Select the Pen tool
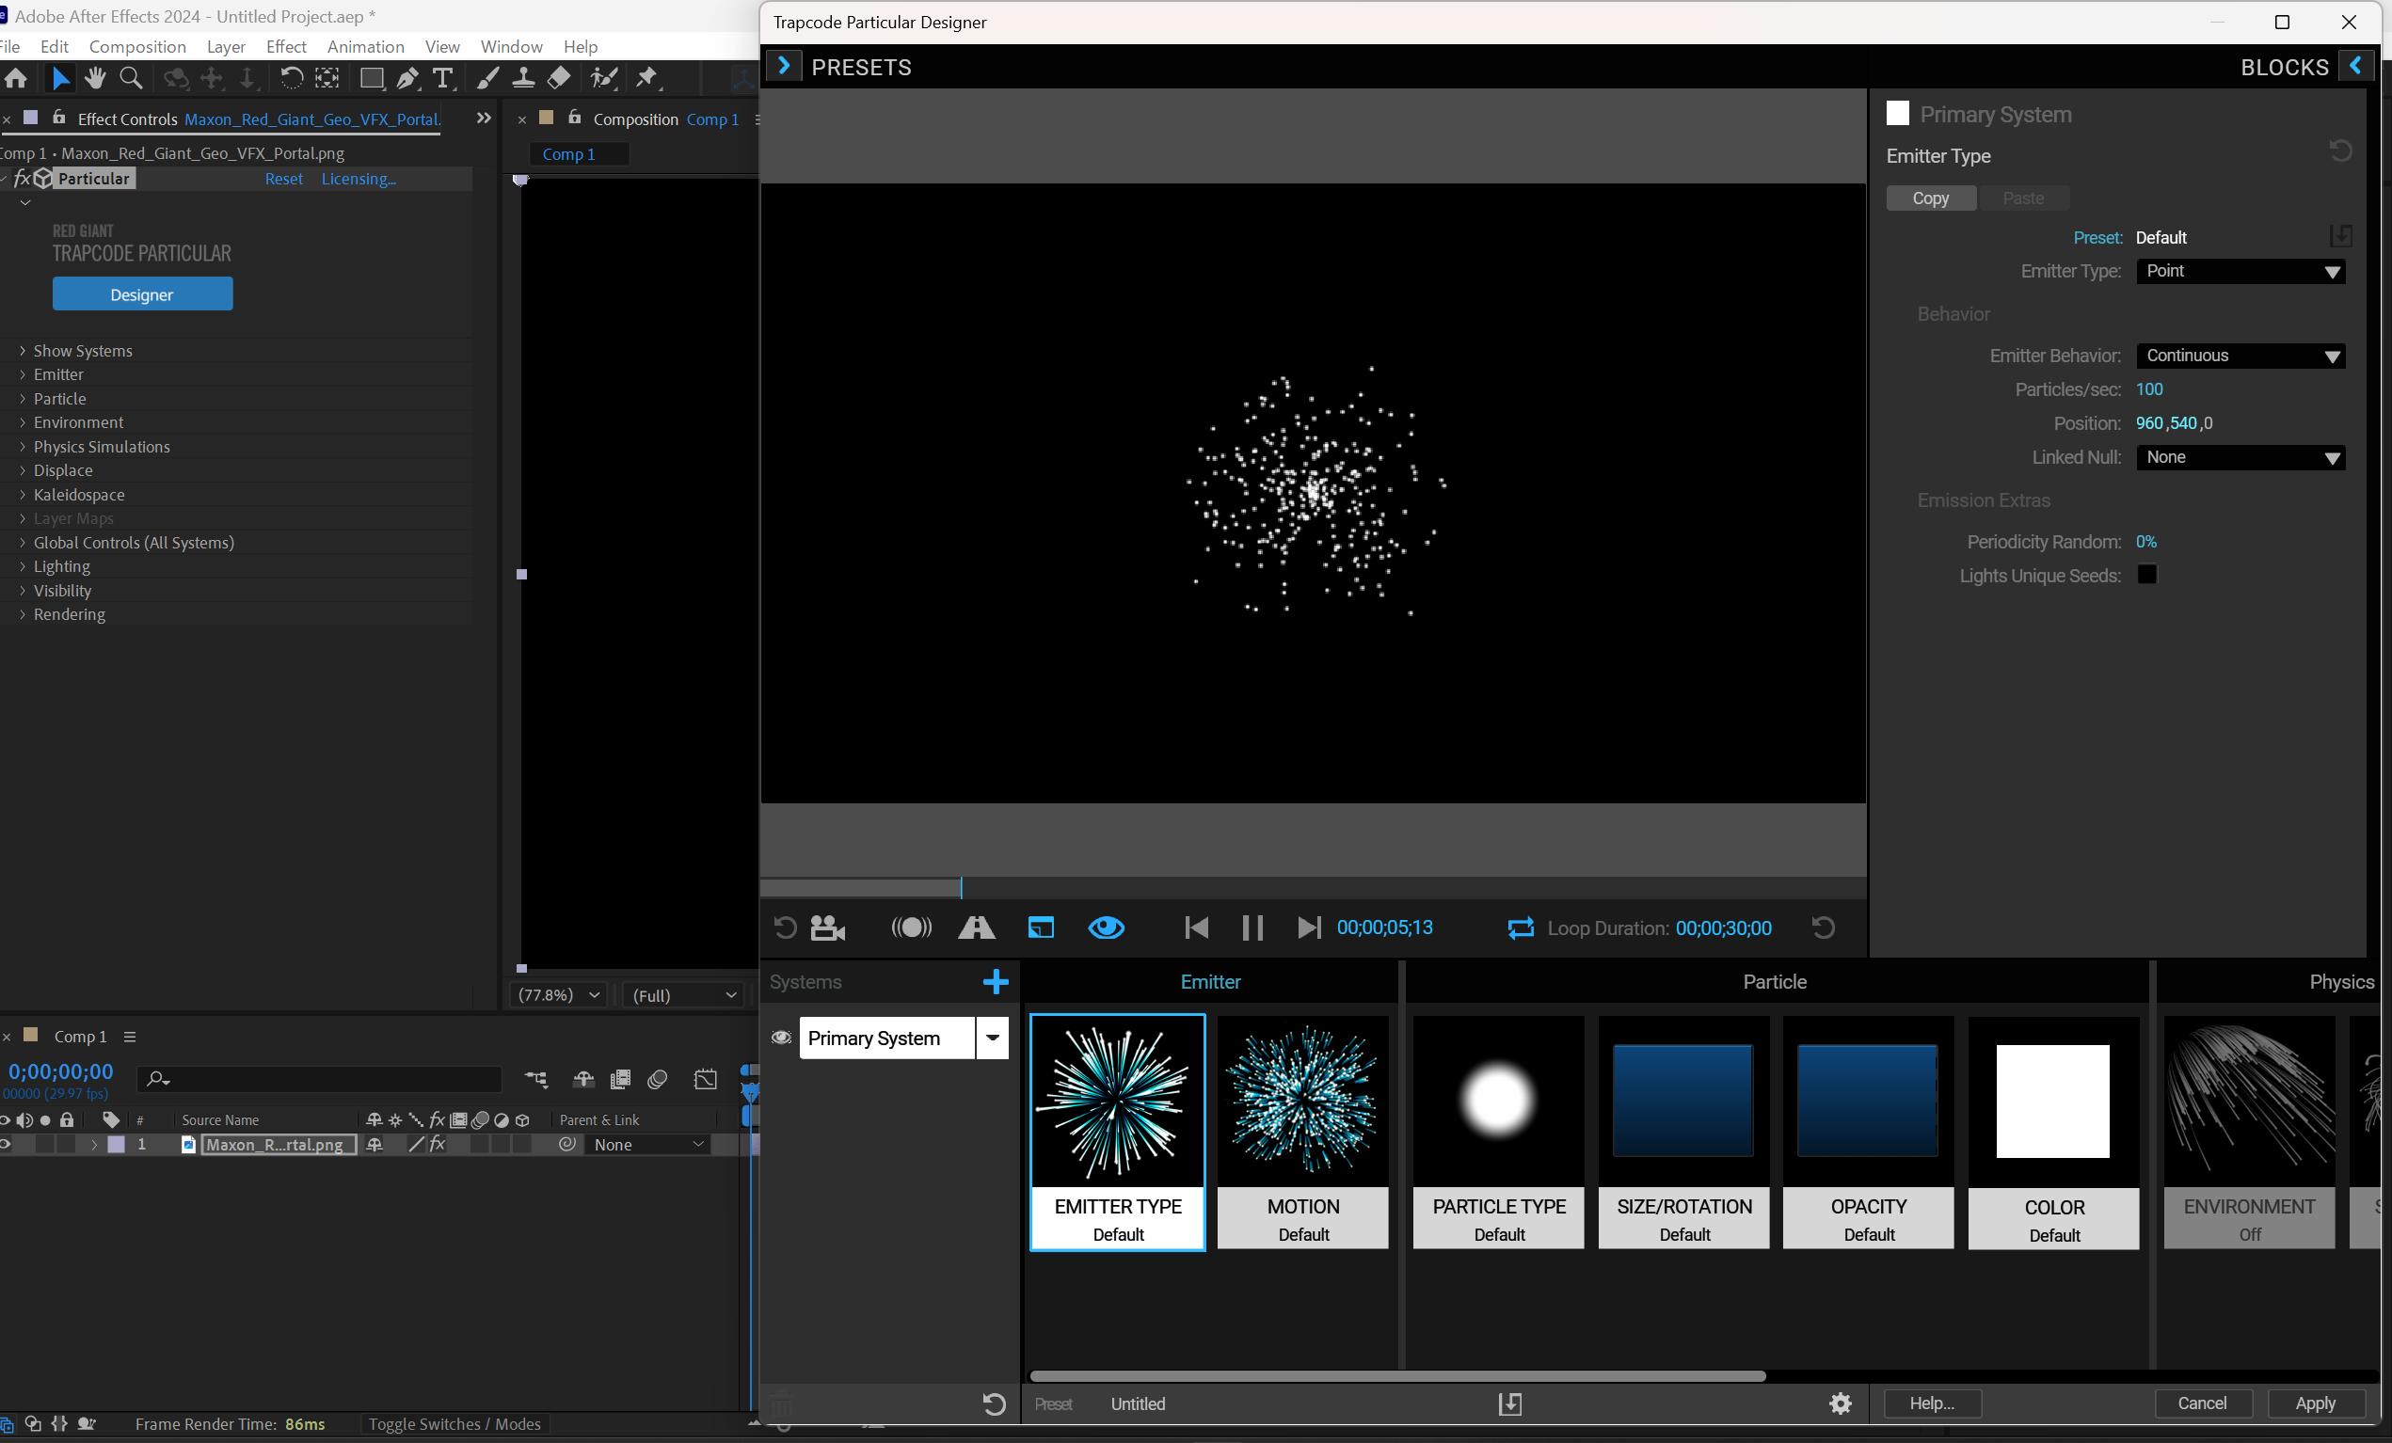This screenshot has width=2392, height=1443. click(x=407, y=79)
